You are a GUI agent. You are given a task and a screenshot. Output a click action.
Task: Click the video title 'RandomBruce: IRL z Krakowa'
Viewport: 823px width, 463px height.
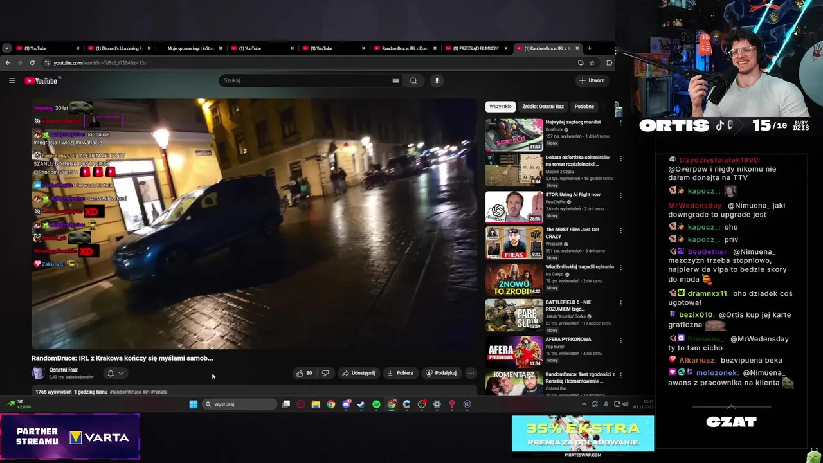pyautogui.click(x=122, y=358)
